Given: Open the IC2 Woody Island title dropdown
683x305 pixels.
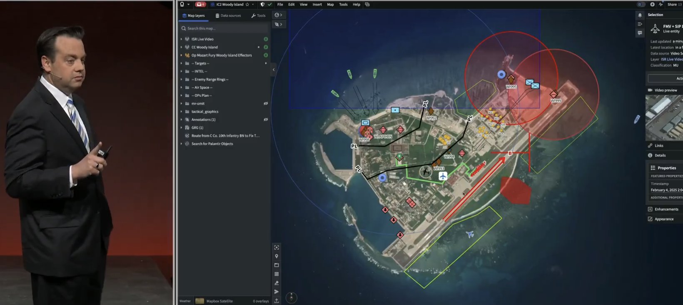Looking at the screenshot, I should click(x=253, y=5).
